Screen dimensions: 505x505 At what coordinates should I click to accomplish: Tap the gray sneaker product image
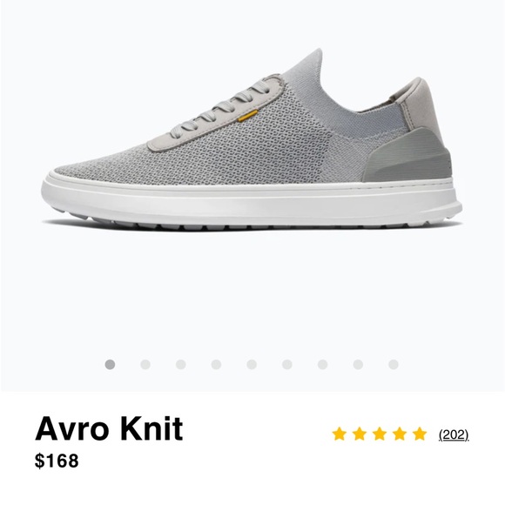(x=252, y=138)
